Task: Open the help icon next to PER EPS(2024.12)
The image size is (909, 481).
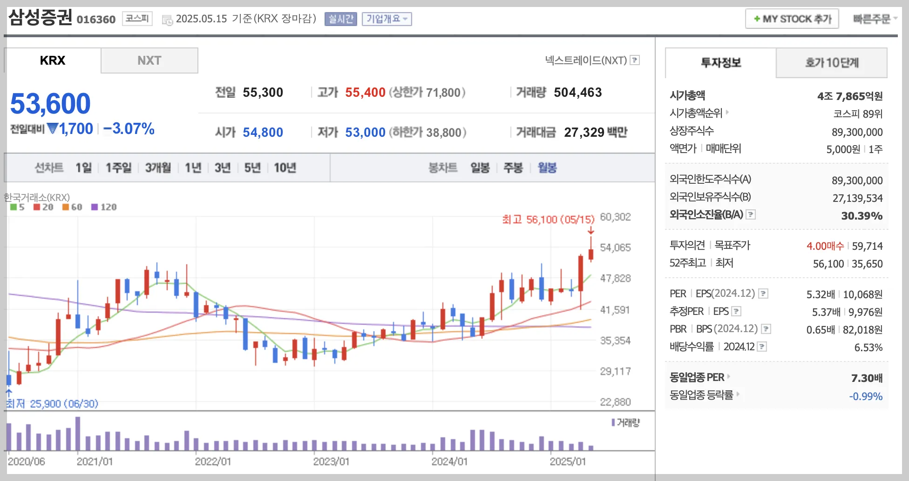Action: pos(763,294)
